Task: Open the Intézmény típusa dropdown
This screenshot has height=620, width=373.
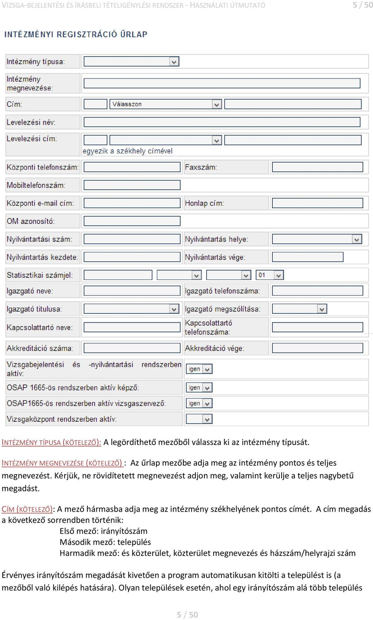Action: (x=131, y=61)
